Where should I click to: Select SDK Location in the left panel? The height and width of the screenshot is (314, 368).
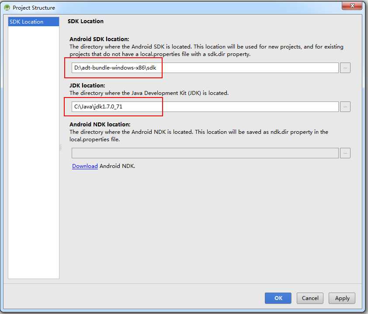pyautogui.click(x=33, y=21)
